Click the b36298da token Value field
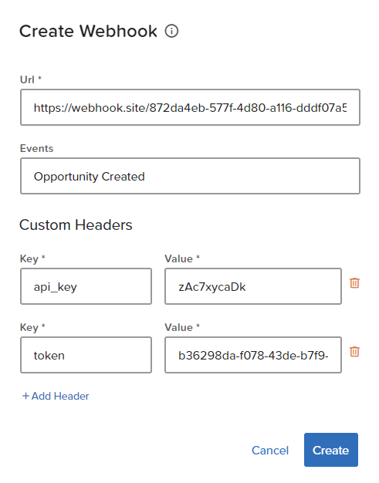This screenshot has height=483, width=379. (x=253, y=355)
